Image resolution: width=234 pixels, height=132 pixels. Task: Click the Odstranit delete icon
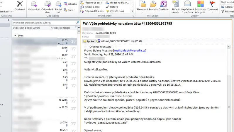[x=20, y=4]
